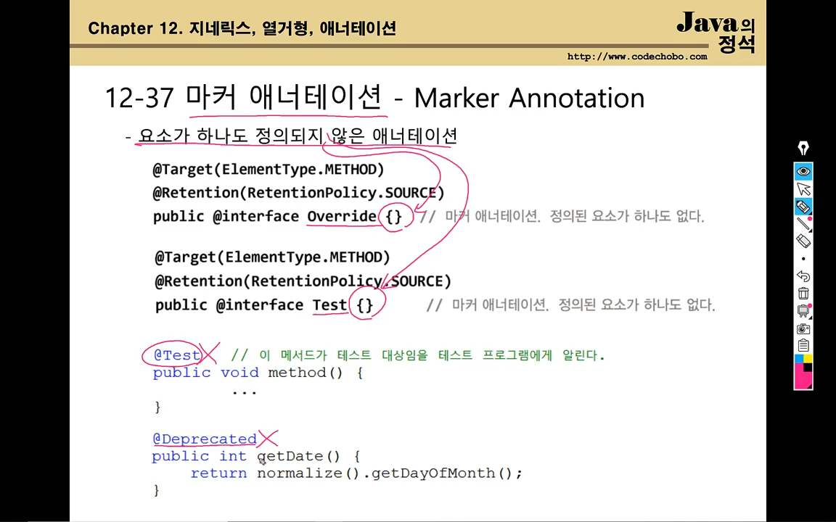This screenshot has width=836, height=522.
Task: Click the 'Chapter 12. 지네릭스, 열거형, 애너테이션' header
Action: pos(242,28)
